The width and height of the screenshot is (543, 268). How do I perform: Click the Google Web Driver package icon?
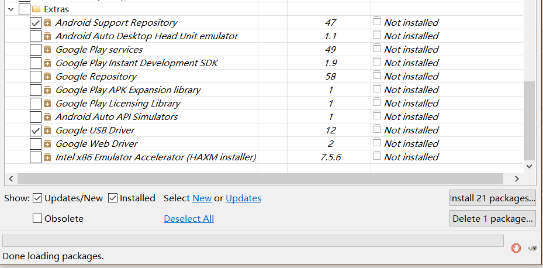tap(47, 144)
